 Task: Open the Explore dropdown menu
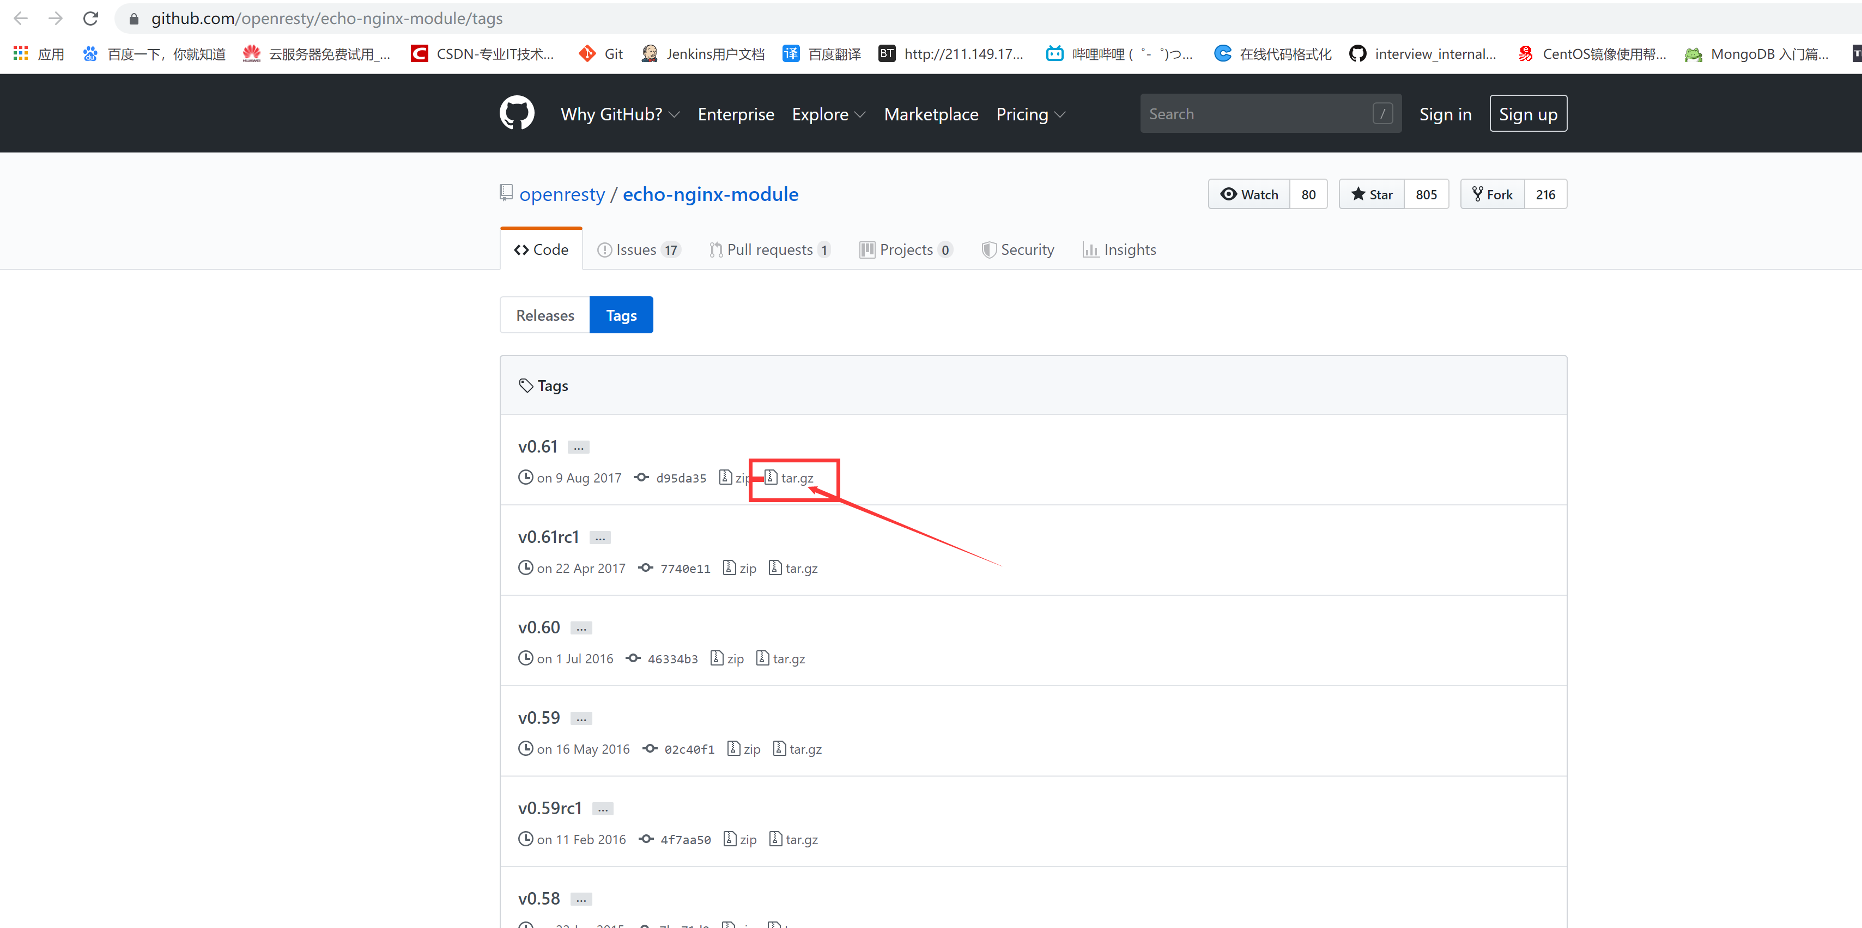828,114
